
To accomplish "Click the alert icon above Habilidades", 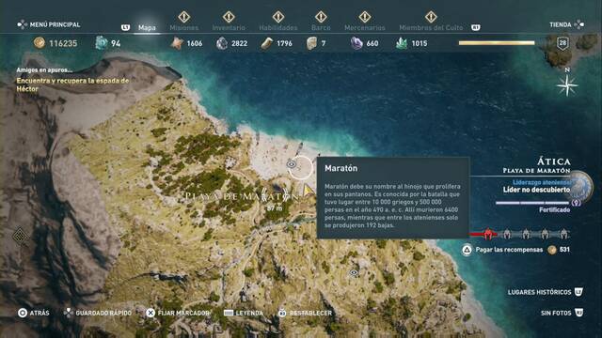I will pyautogui.click(x=278, y=17).
